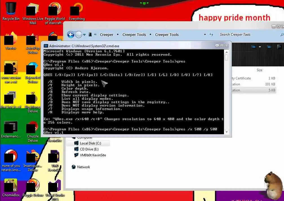The image size is (284, 201).
Task: Click the cmd scrollbar up arrow
Action: pos(227,52)
